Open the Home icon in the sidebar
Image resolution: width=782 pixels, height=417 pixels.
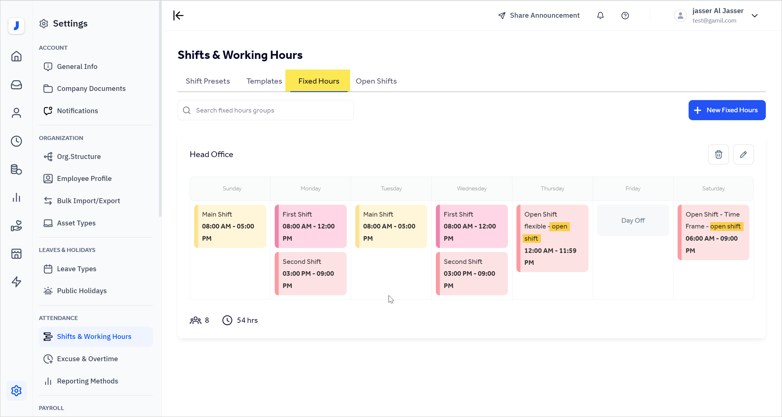(x=16, y=56)
